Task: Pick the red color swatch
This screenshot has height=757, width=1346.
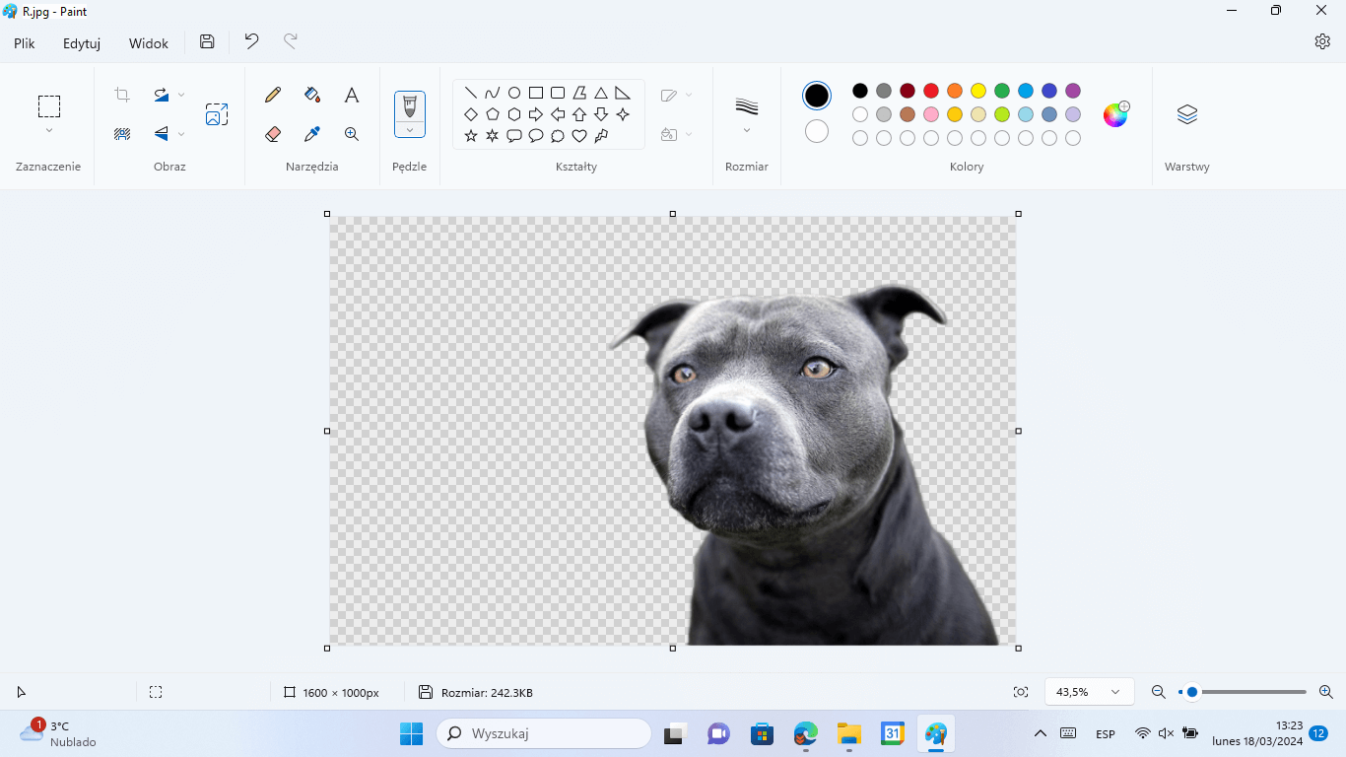Action: 931,91
